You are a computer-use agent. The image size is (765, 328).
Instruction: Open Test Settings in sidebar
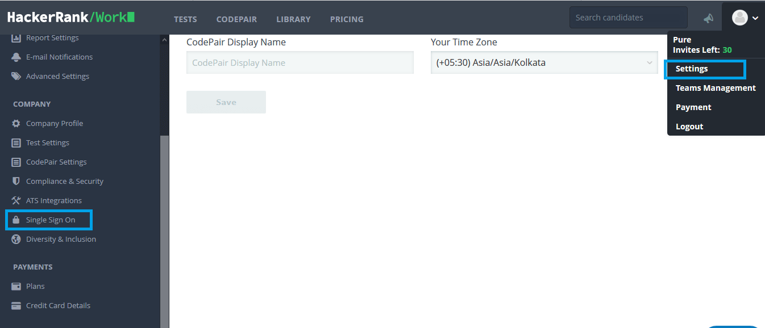coord(48,143)
